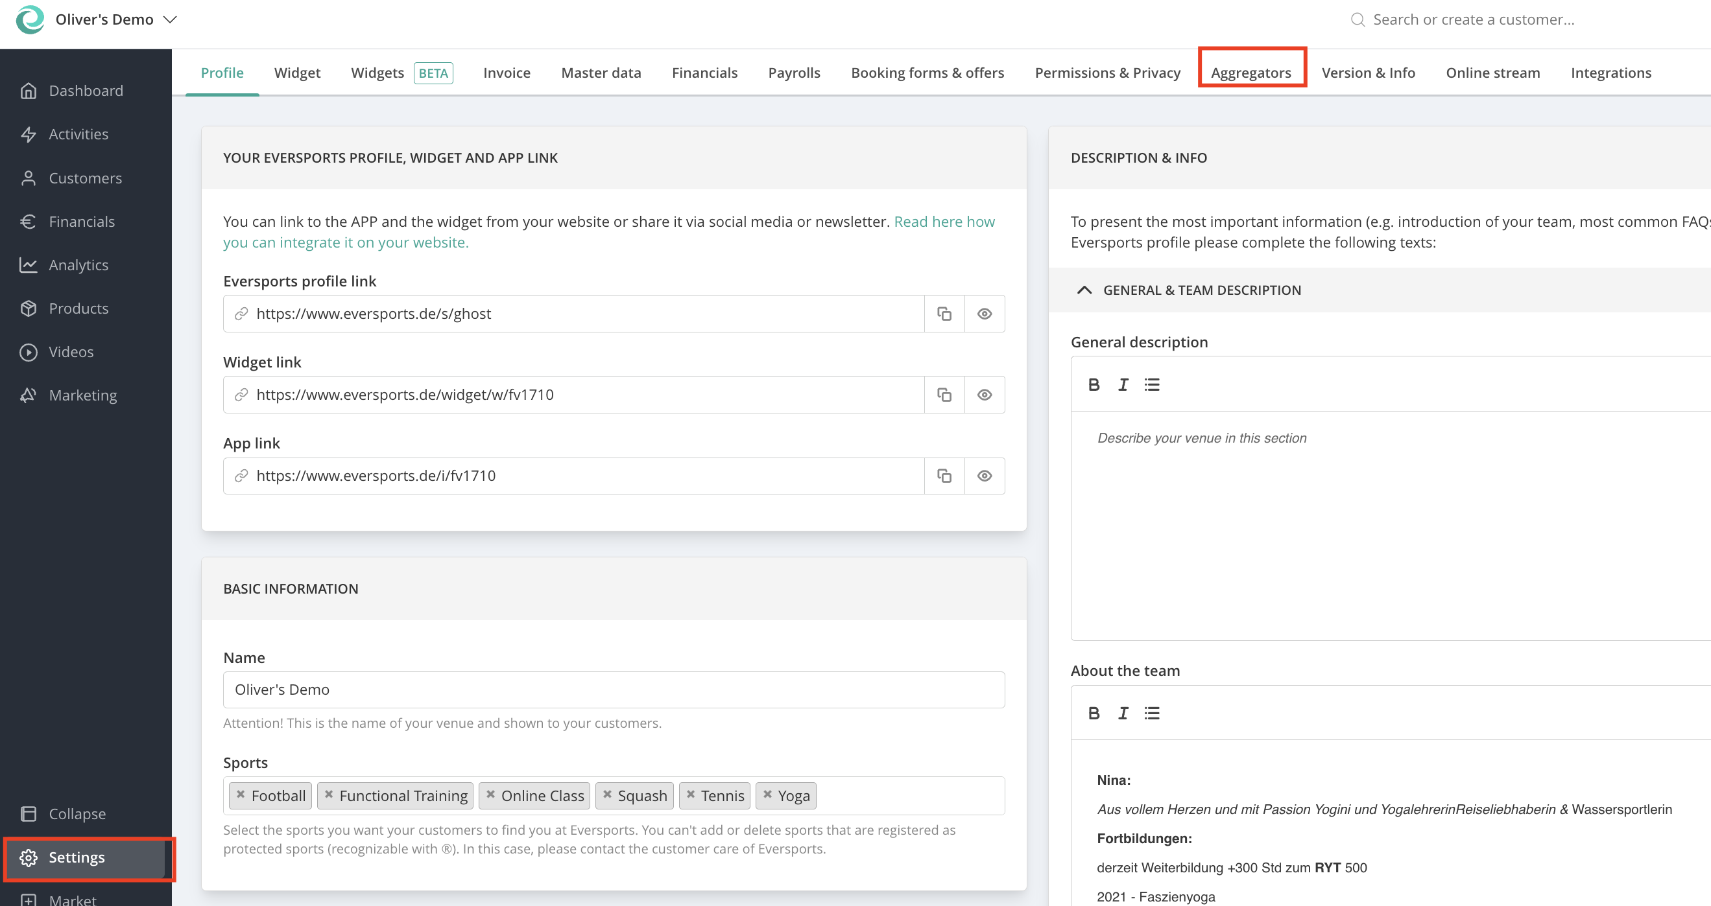Copy the App link
The width and height of the screenshot is (1711, 906).
point(944,475)
